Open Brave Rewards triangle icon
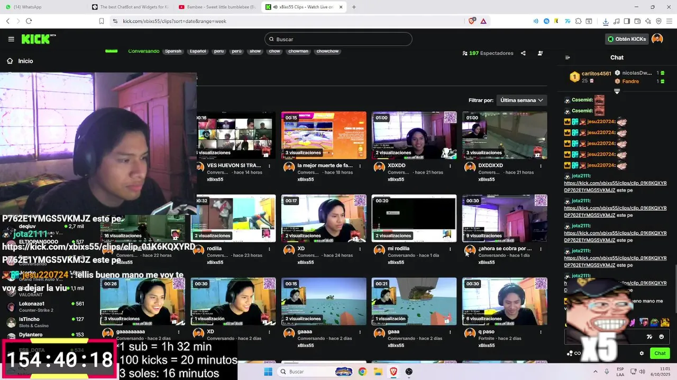The image size is (677, 380). pos(483,21)
